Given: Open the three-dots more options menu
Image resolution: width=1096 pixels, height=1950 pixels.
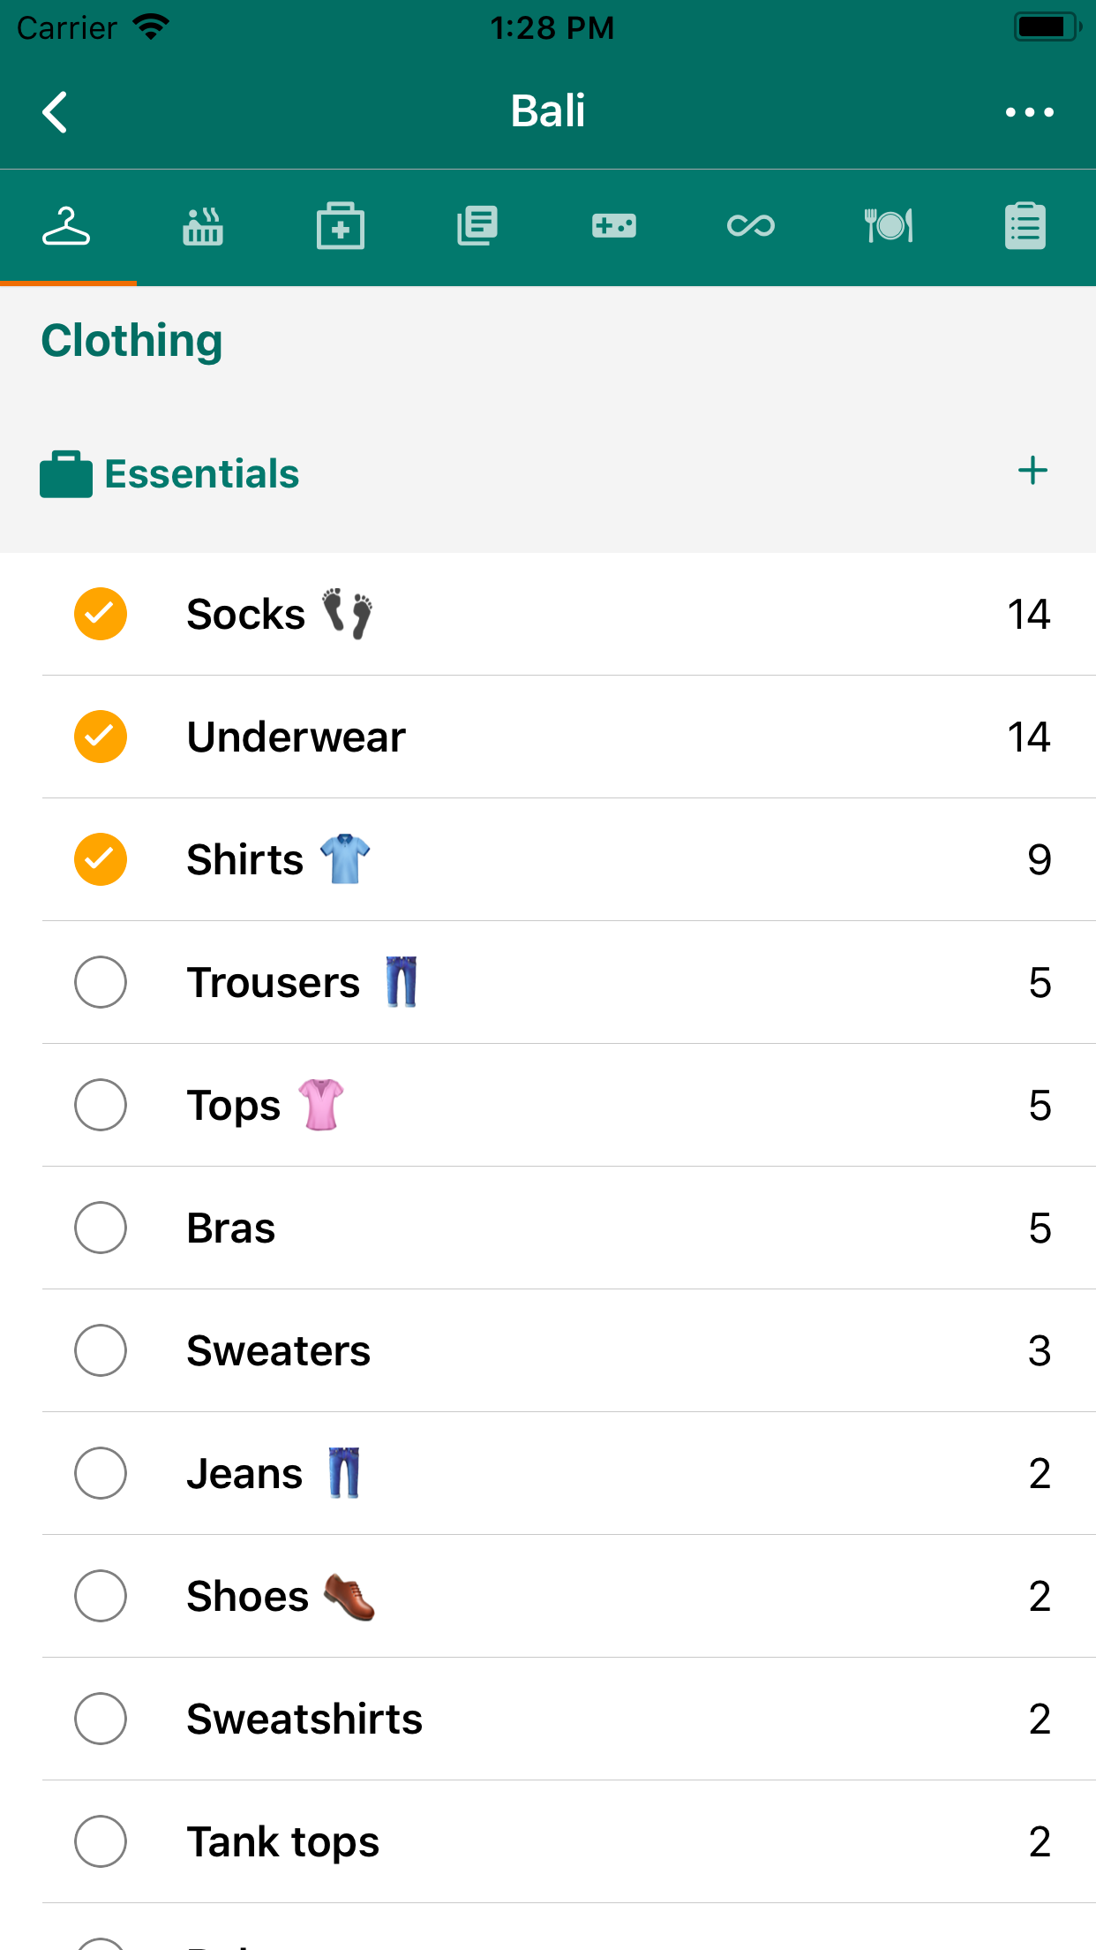Looking at the screenshot, I should [x=1029, y=112].
